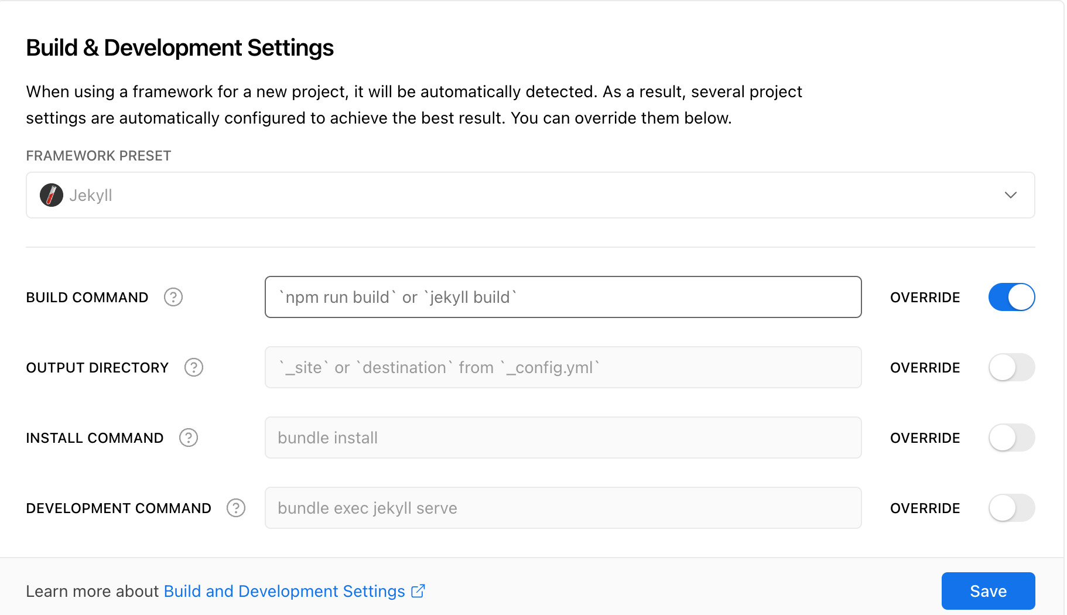Show help icon info for Output Directory
Screen dimensions: 1067x615
[194, 368]
